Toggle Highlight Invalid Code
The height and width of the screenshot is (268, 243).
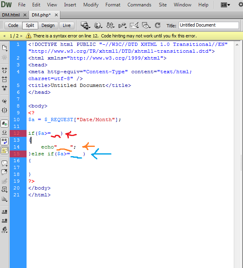[x=4, y=132]
